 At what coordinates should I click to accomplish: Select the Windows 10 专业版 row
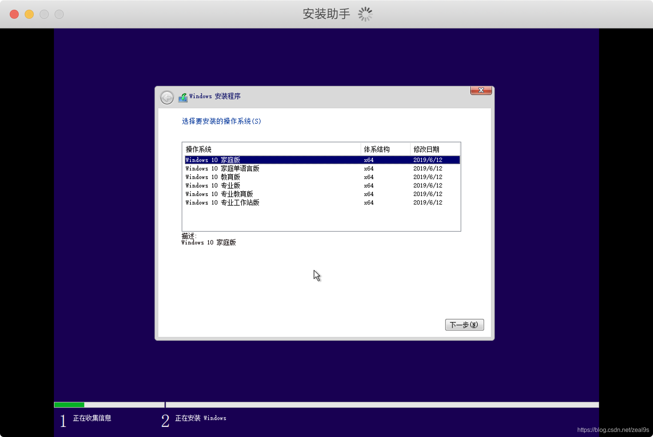point(322,186)
